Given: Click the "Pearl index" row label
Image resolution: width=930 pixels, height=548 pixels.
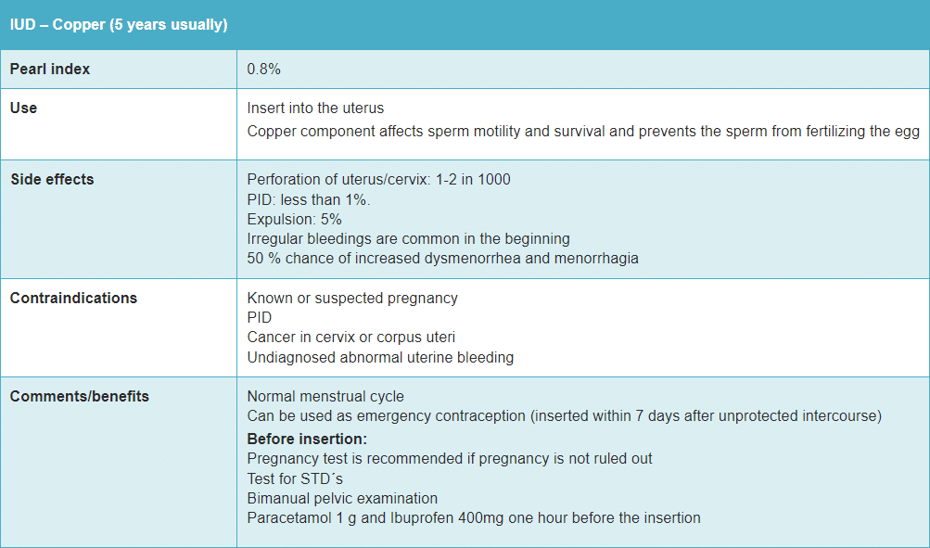Looking at the screenshot, I should coord(50,70).
